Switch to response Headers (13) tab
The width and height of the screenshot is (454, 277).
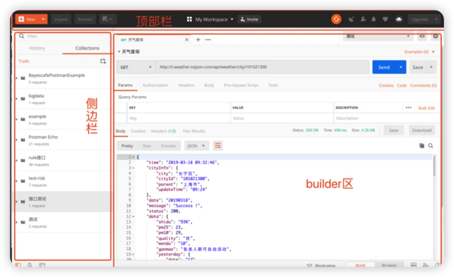pos(163,131)
